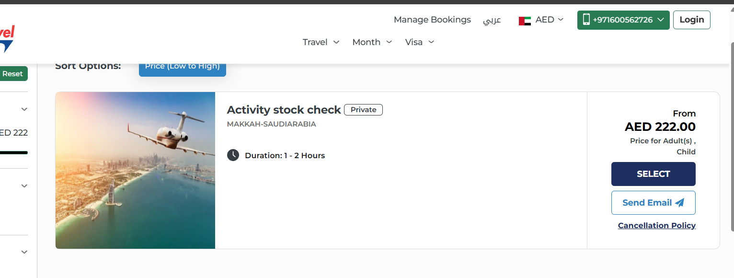The width and height of the screenshot is (734, 278).
Task: Click the UAE flag currency icon
Action: click(x=525, y=21)
